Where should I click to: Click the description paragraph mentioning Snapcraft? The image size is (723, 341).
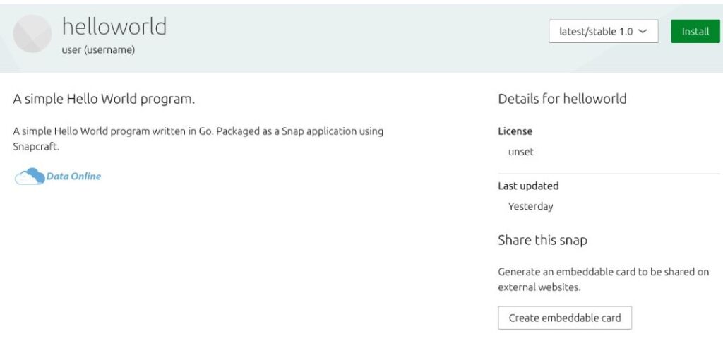[x=198, y=138]
